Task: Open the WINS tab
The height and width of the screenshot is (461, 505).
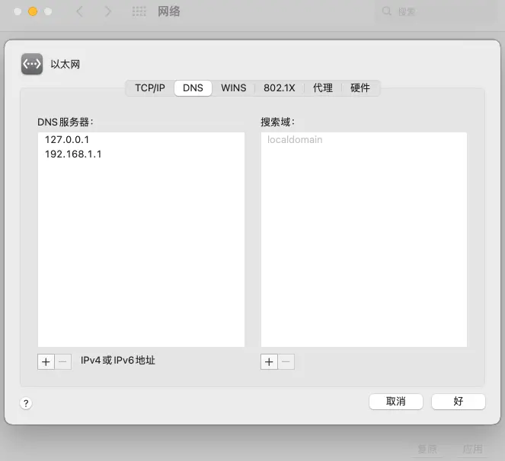Action: (x=233, y=88)
